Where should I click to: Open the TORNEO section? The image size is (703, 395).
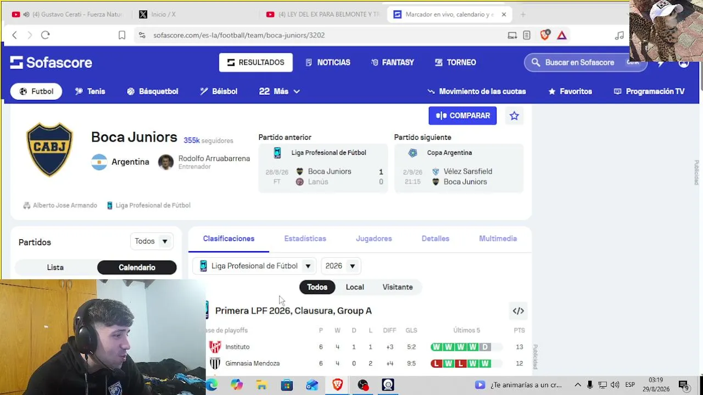(455, 63)
